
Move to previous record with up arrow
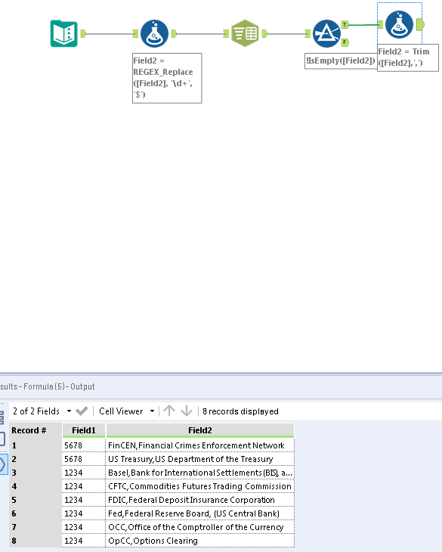(169, 411)
